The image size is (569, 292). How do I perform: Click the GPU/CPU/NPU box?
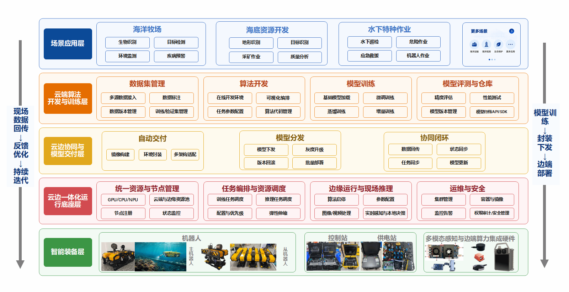click(123, 200)
